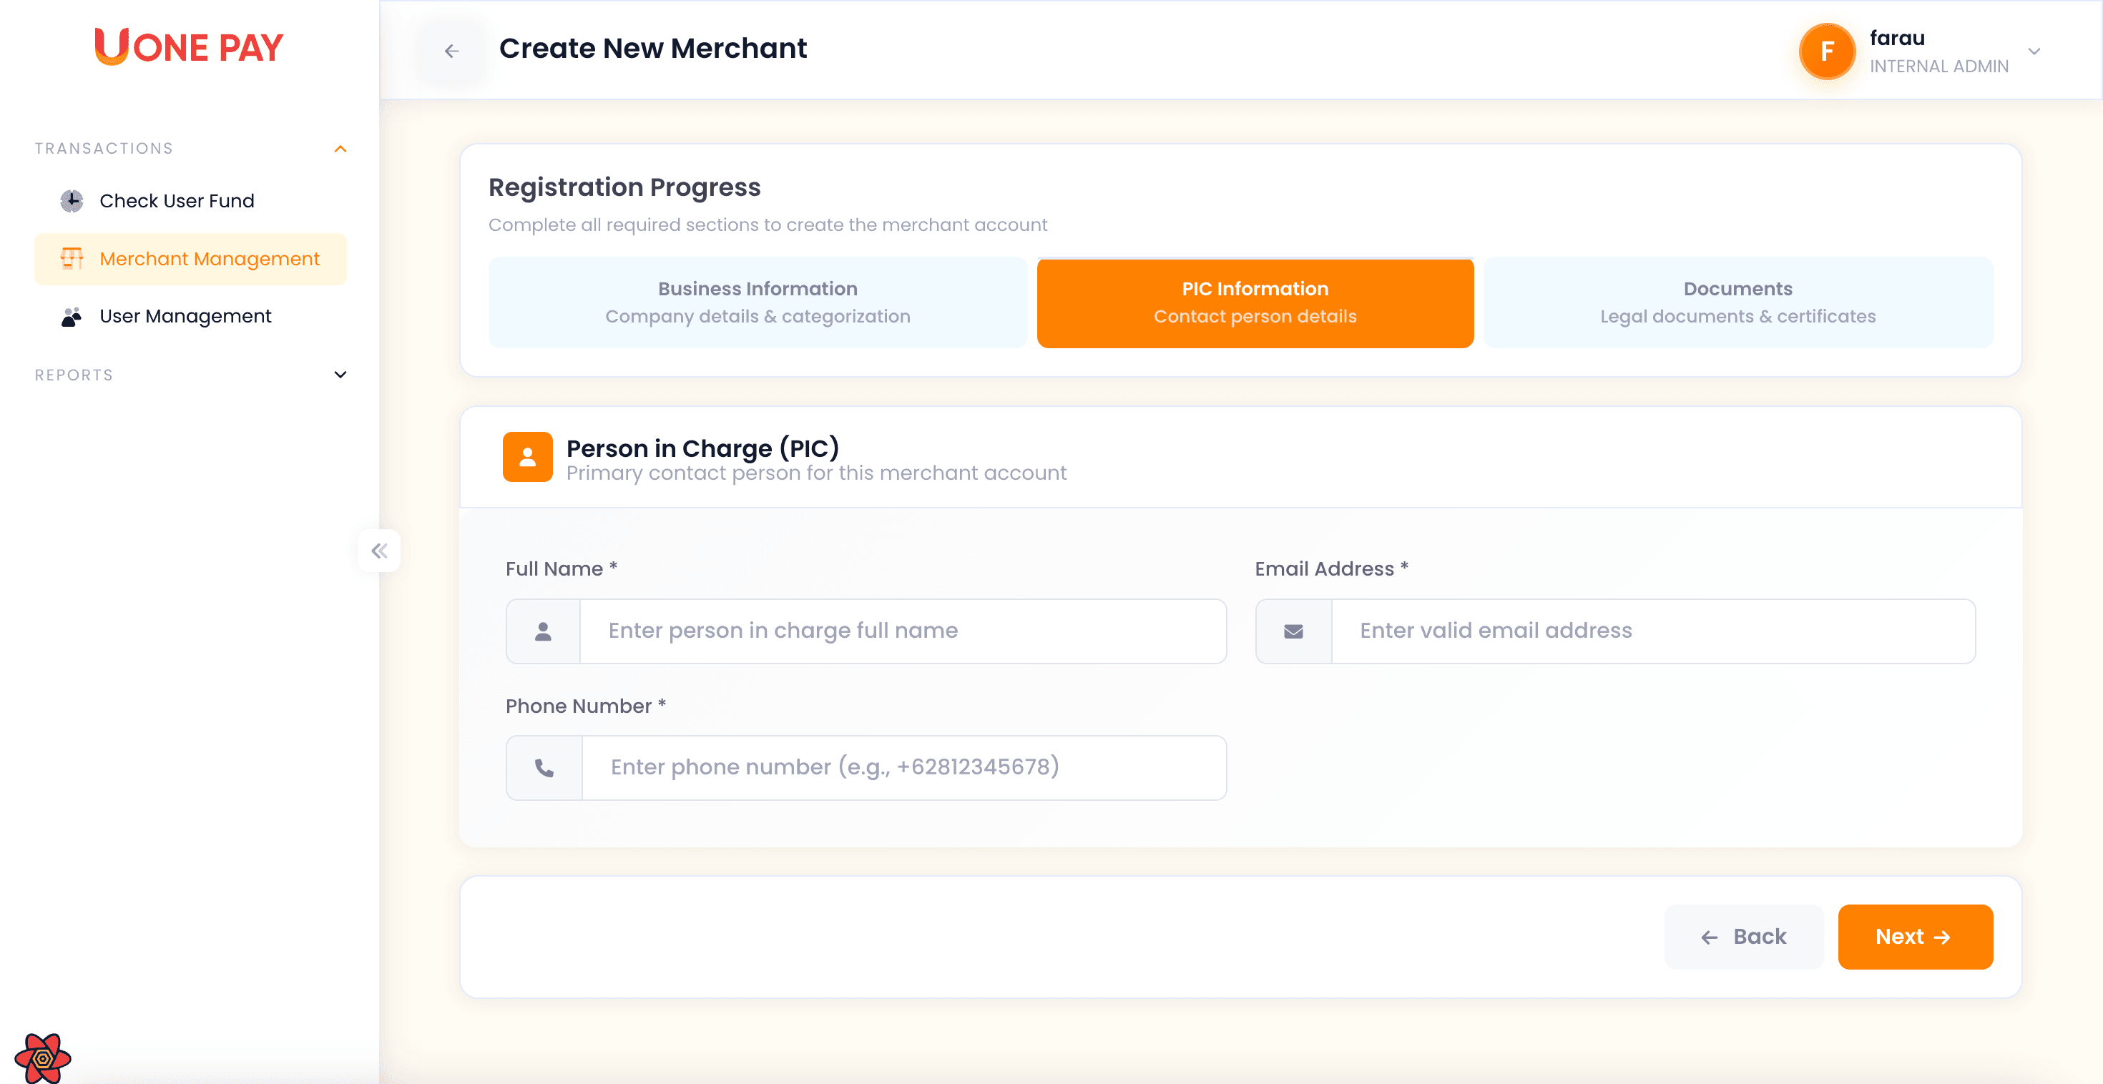2103x1084 pixels.
Task: Click the envelope icon in Email Address field
Action: [x=1293, y=631]
